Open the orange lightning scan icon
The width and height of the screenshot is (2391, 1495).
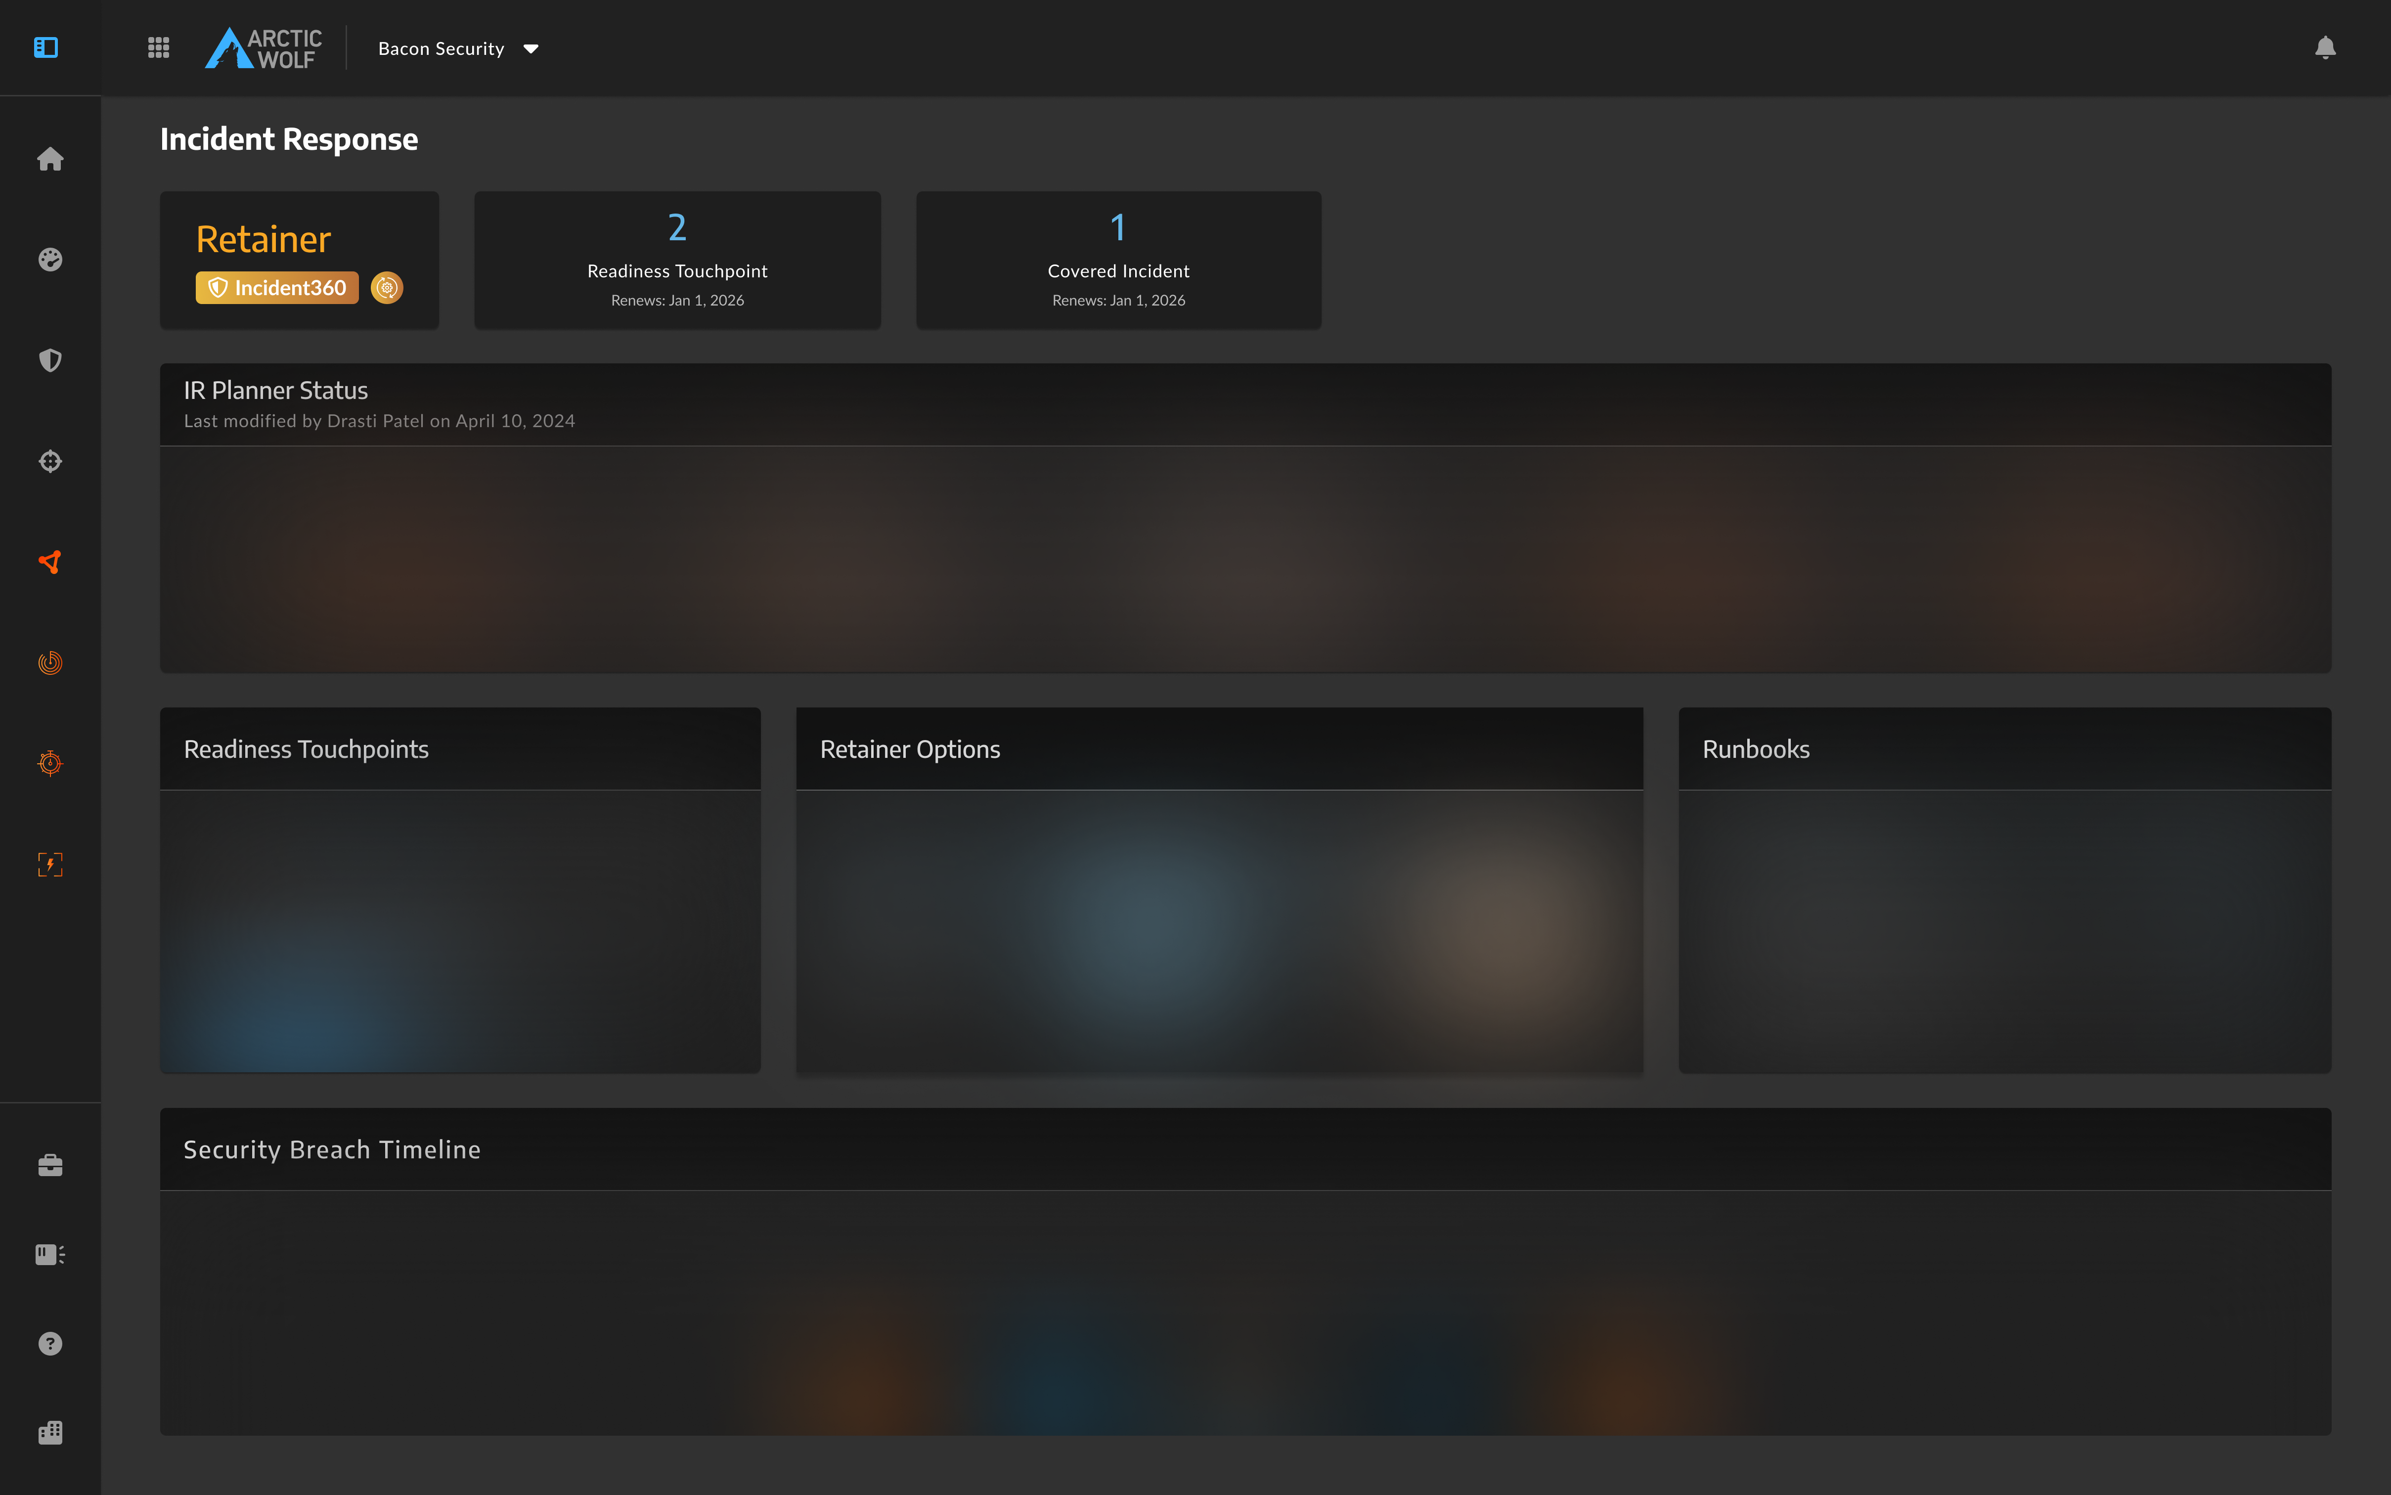tap(50, 864)
